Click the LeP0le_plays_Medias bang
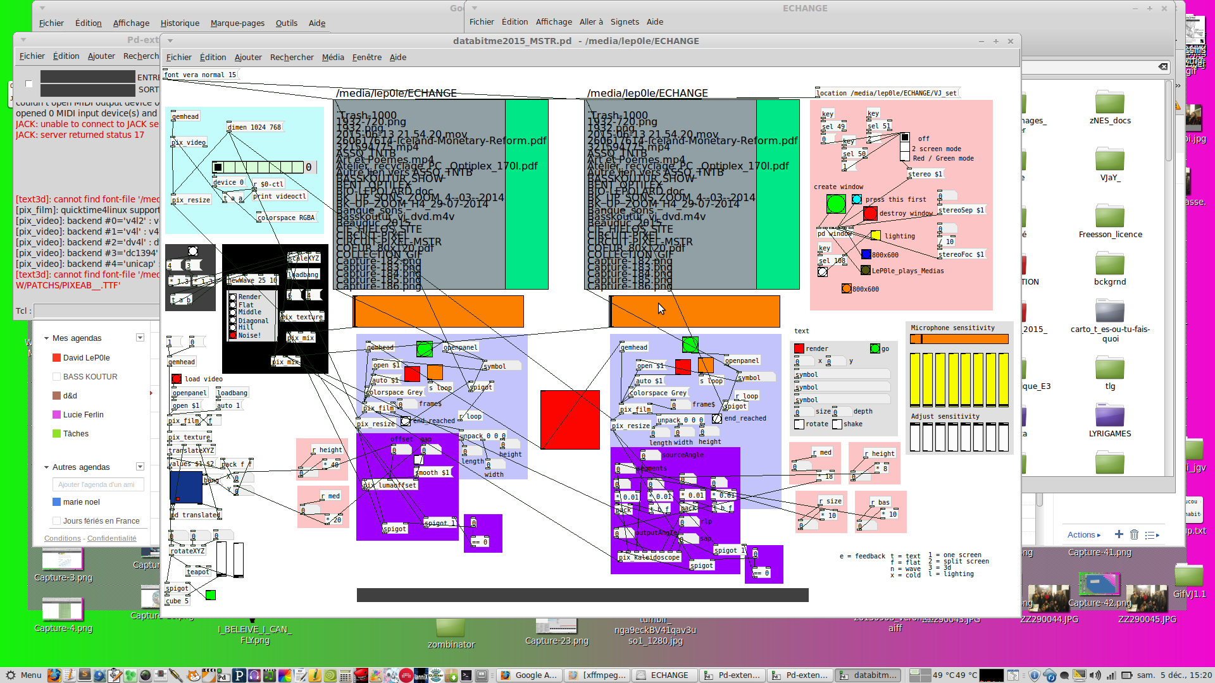1215x683 pixels. tap(865, 270)
